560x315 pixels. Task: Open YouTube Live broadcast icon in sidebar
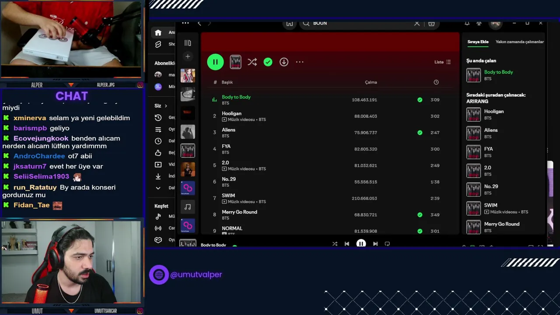pyautogui.click(x=158, y=228)
